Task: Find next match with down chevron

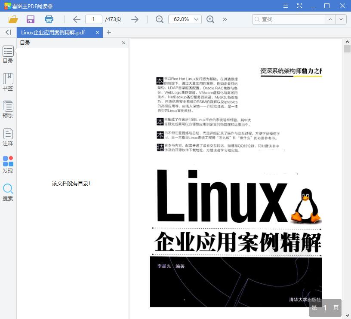Action: coord(341,19)
